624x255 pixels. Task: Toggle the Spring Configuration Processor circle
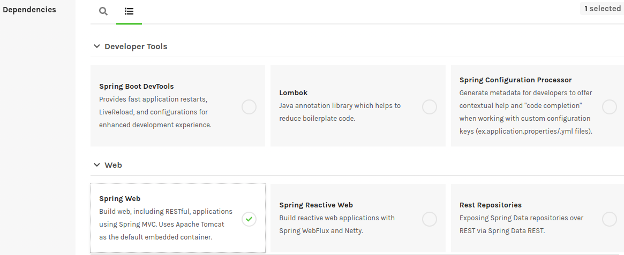tap(609, 107)
